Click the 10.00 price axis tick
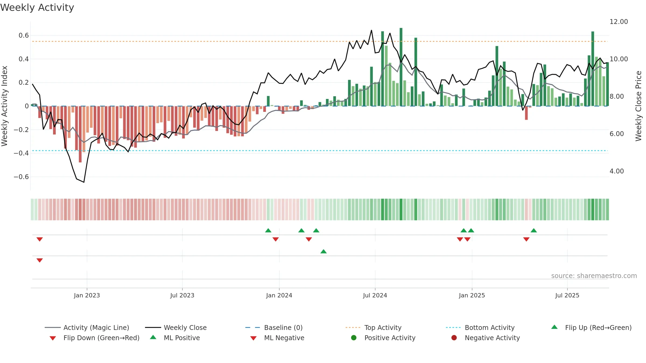Image resolution: width=646 pixels, height=363 pixels. (619, 59)
